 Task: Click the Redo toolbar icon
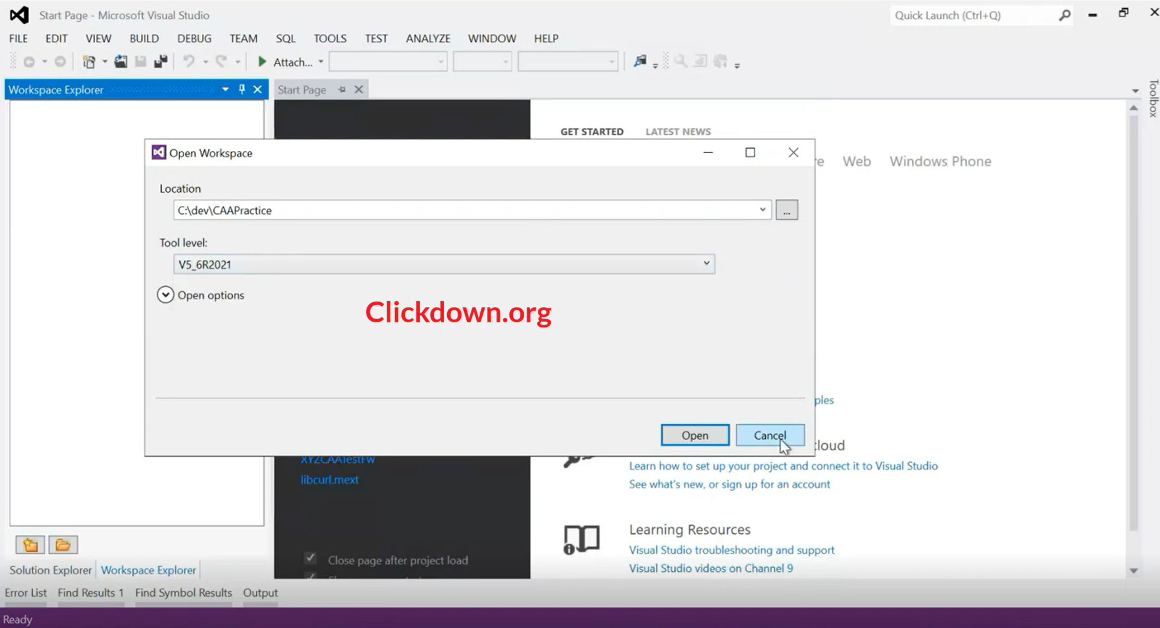pos(222,62)
